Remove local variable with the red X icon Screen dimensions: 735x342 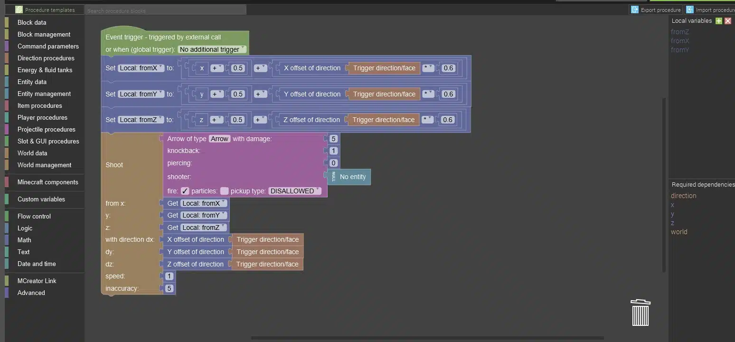(728, 21)
